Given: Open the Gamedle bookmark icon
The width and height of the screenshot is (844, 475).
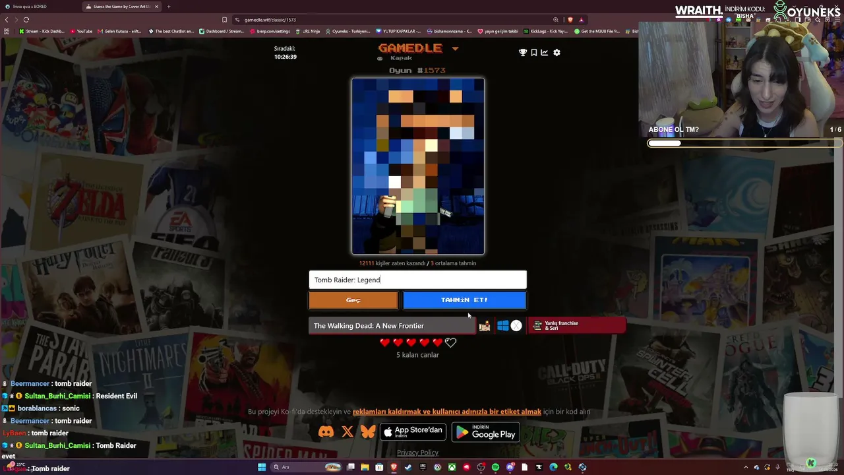Looking at the screenshot, I should 534,53.
